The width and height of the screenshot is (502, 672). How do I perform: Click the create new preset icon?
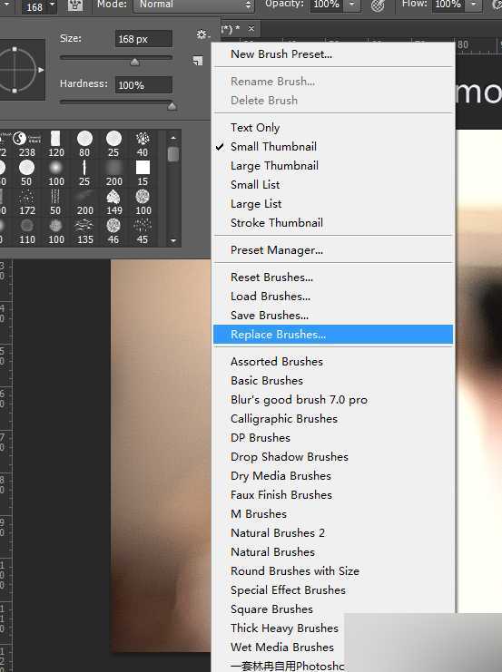pyautogui.click(x=198, y=61)
